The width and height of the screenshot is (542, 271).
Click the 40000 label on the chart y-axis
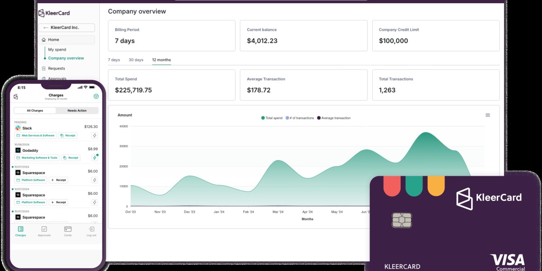[x=124, y=126]
